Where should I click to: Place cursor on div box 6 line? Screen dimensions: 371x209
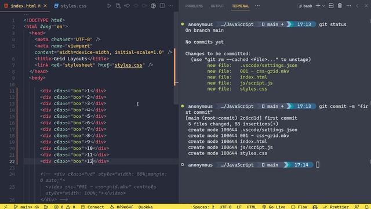[x=73, y=122]
